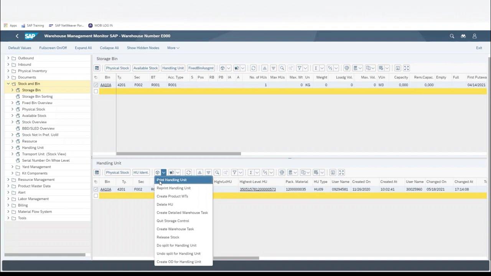Click the info icon in Handling Unit toolbar
The width and height of the screenshot is (491, 276).
point(333,172)
